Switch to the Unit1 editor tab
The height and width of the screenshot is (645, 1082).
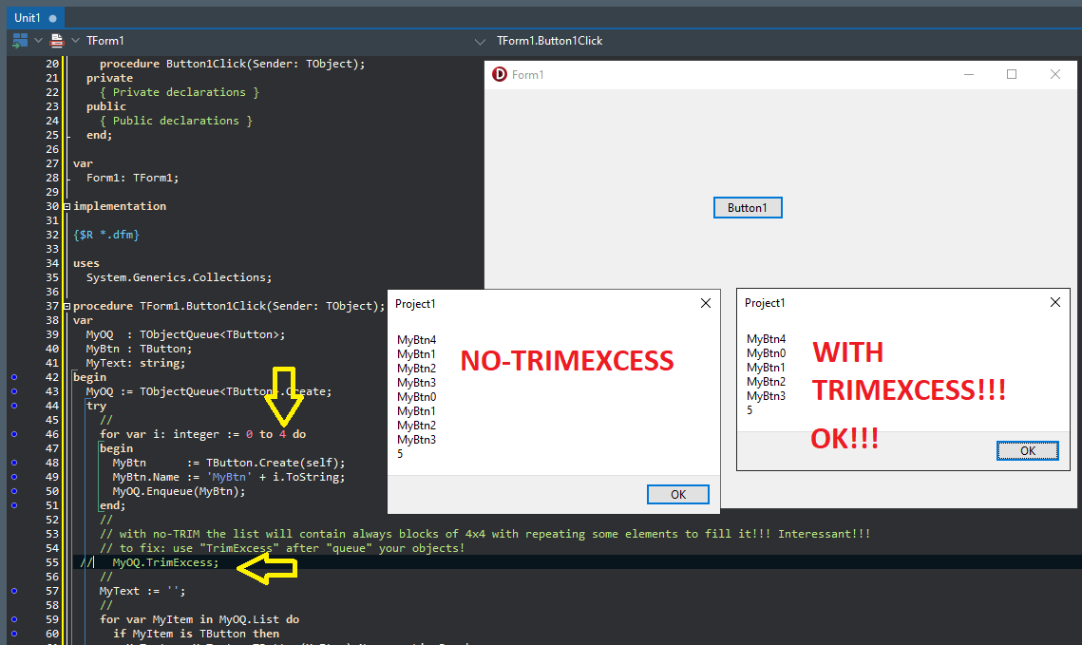(x=28, y=18)
